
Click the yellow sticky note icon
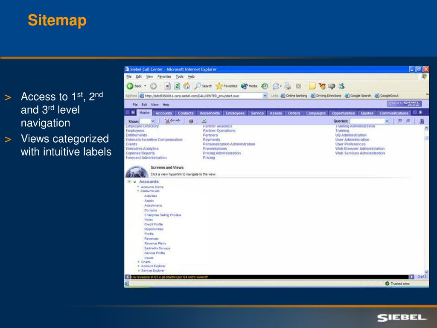click(x=312, y=86)
